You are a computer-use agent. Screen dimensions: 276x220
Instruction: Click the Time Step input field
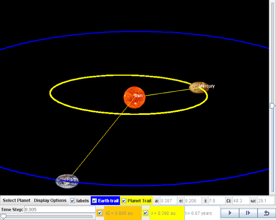[x=60, y=210]
